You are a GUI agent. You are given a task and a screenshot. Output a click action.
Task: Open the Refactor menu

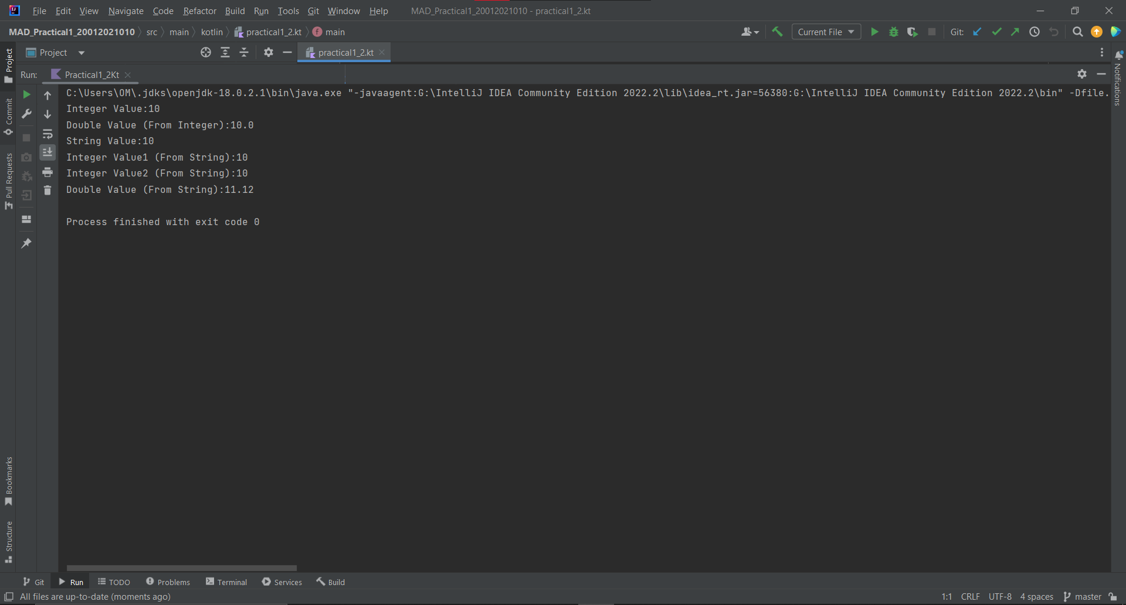(199, 11)
